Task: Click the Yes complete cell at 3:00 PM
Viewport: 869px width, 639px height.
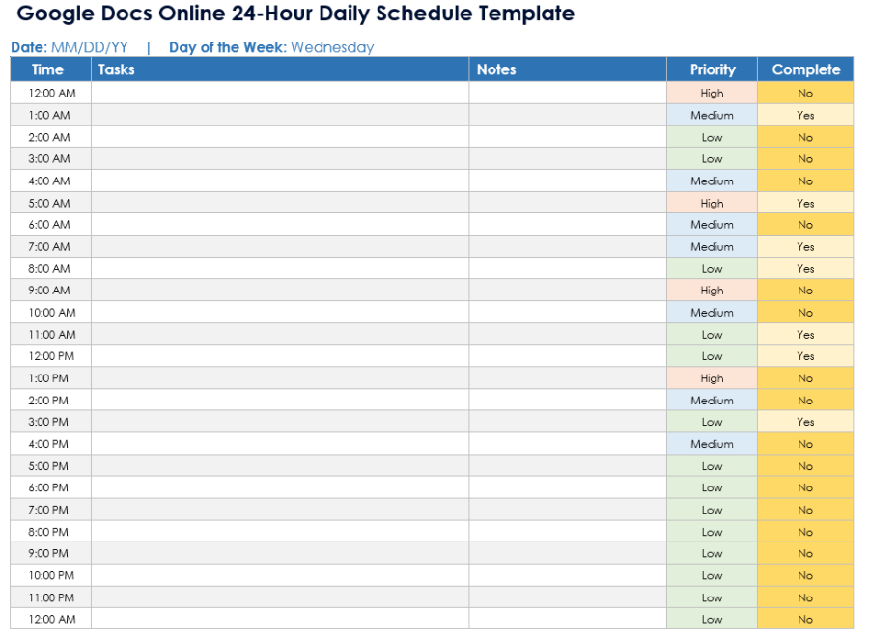Action: pos(805,422)
